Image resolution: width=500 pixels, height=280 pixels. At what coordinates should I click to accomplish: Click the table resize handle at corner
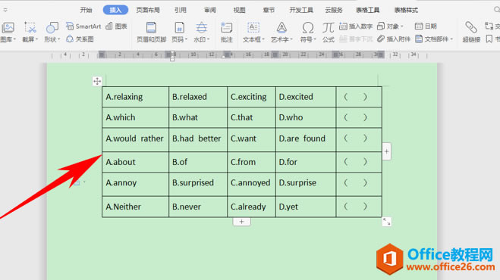point(386,222)
